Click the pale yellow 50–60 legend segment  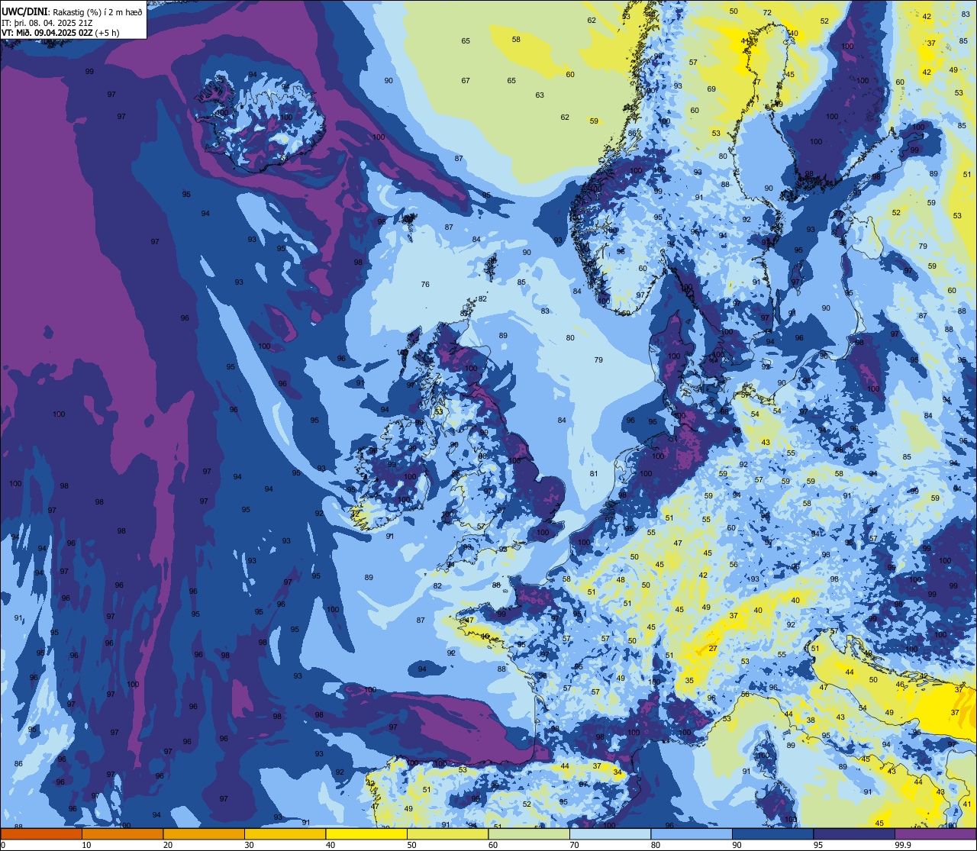447,833
